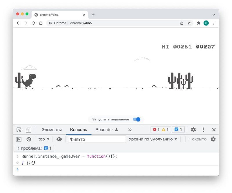Open the top JavaScript context dropdown
Viewport: 232px width, 193px height.
44,139
